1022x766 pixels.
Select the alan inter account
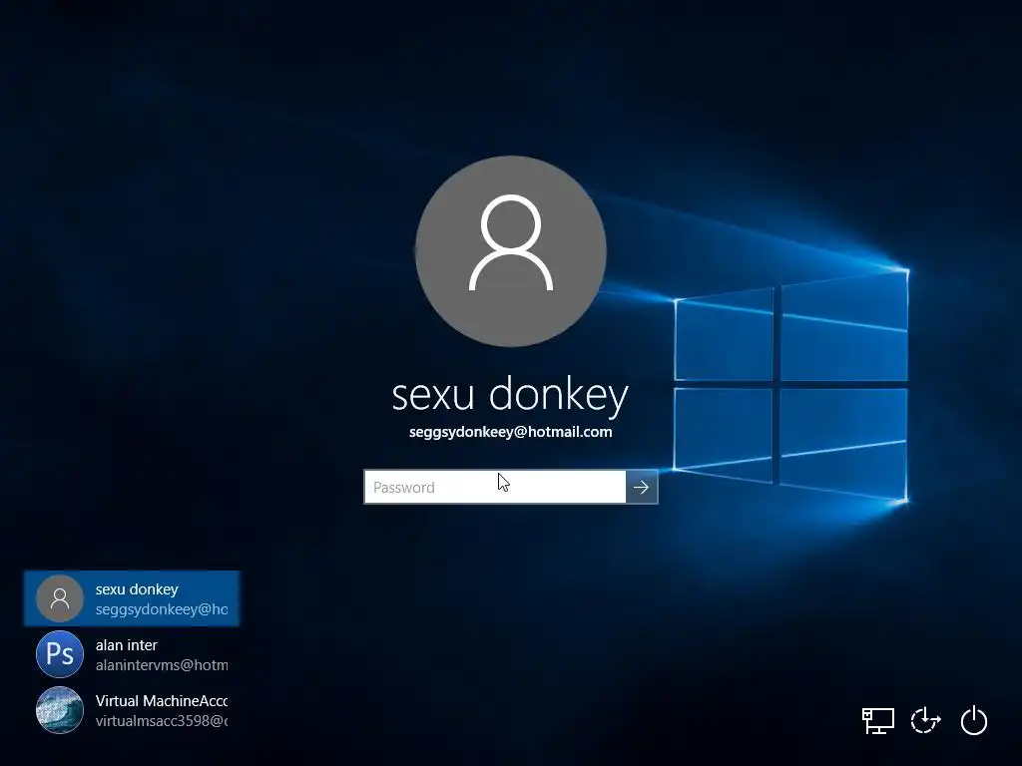(132, 654)
